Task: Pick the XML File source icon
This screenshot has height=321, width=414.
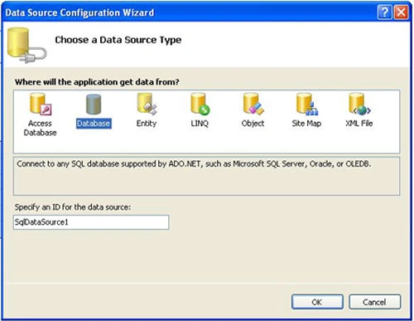Action: pyautogui.click(x=359, y=104)
